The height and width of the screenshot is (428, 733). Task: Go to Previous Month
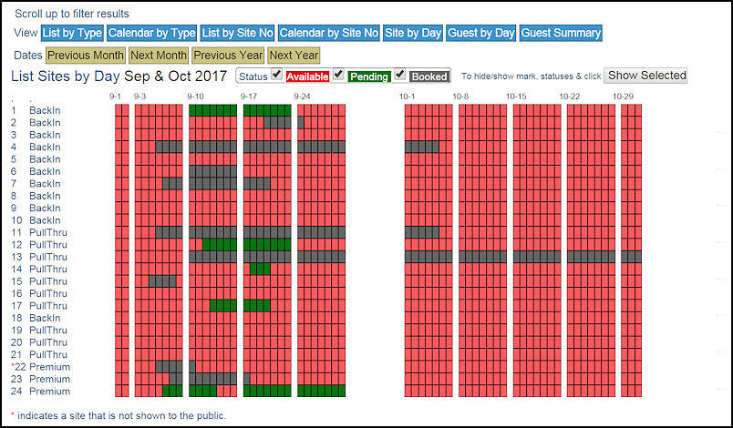85,56
